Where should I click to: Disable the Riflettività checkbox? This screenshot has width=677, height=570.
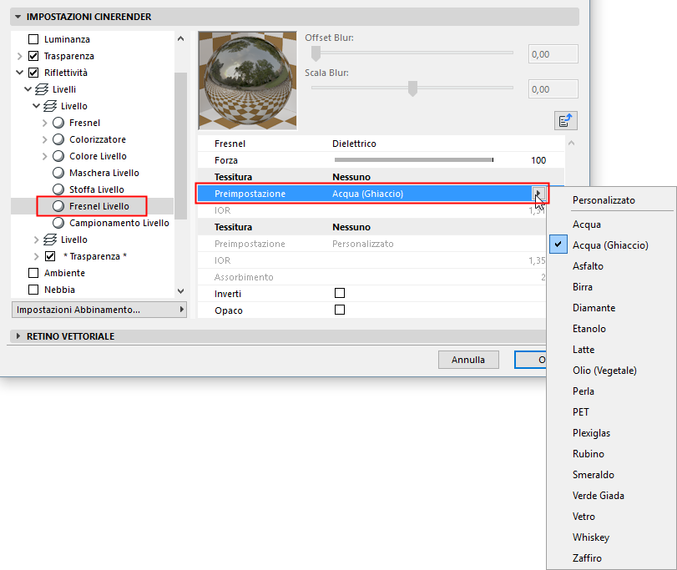(33, 73)
